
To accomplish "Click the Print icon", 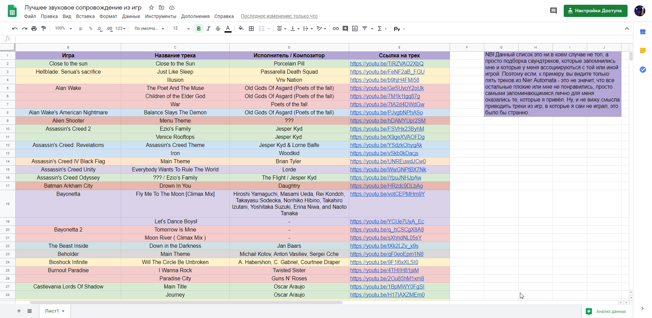I will tap(34, 29).
